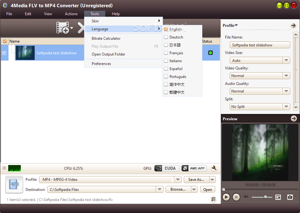Take a snapshot with the camera icon

coord(290,197)
